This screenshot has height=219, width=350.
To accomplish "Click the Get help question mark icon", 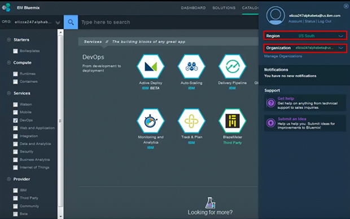I will point(271,103).
